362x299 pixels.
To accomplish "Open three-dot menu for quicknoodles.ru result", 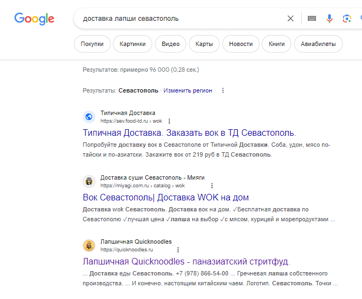I will [177, 250].
